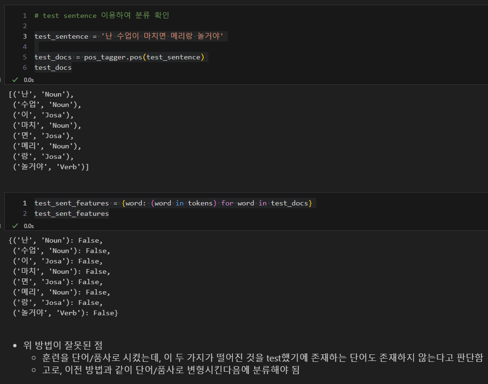
Task: Click the second cell's 0.0s execution time
Action: [x=29, y=226]
